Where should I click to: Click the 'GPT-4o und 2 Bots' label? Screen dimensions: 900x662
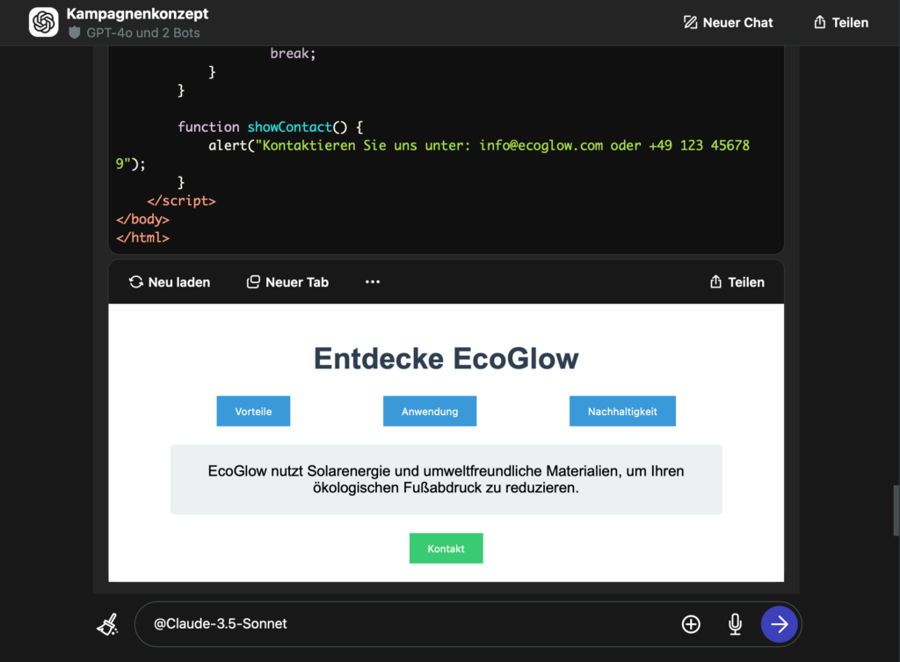142,33
